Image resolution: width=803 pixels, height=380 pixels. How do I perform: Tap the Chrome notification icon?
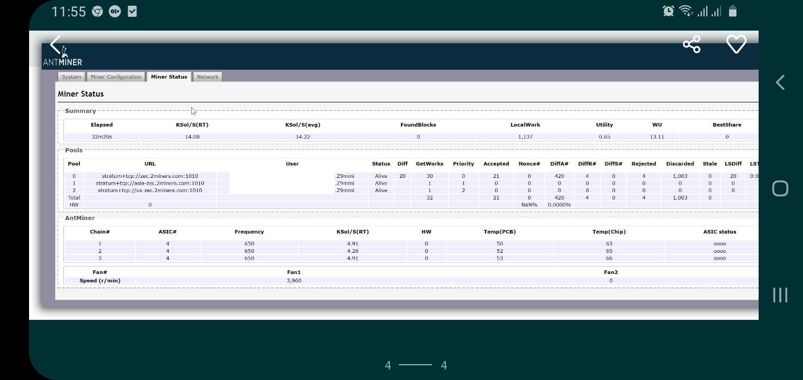[97, 12]
